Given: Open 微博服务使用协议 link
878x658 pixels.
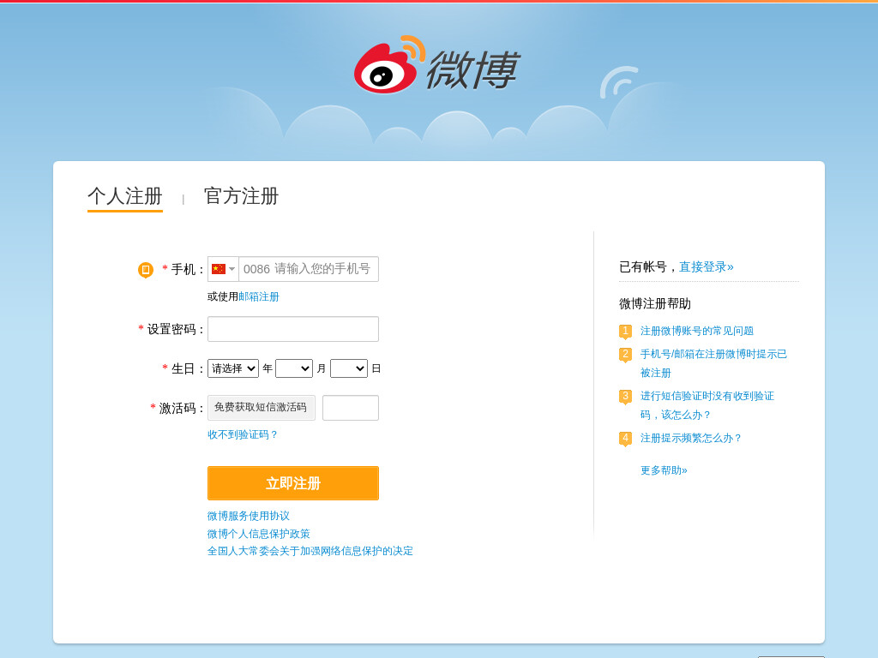Looking at the screenshot, I should [x=248, y=516].
